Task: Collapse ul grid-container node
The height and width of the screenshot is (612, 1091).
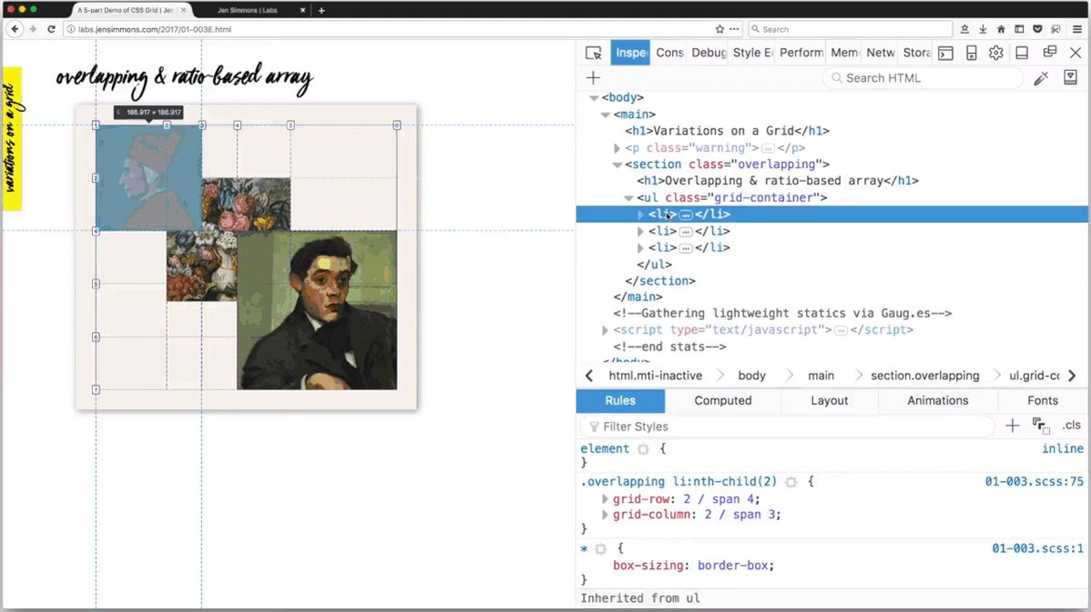Action: pos(628,198)
